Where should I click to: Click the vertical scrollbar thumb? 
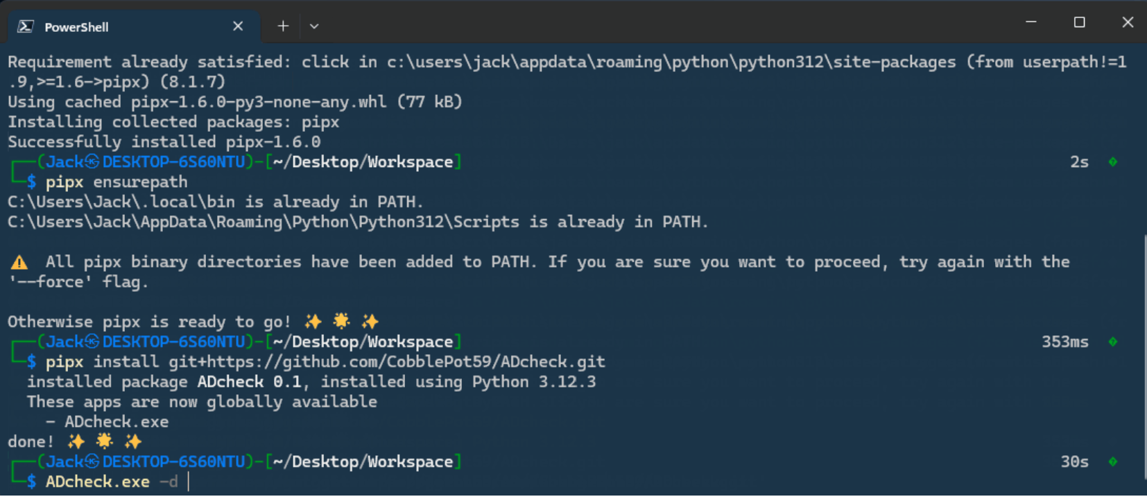(x=1144, y=357)
